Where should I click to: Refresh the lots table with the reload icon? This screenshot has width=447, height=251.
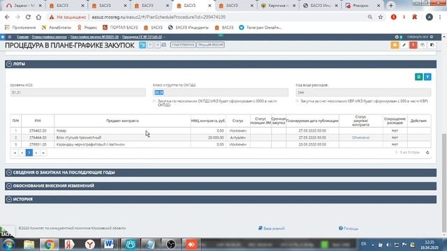click(427, 153)
